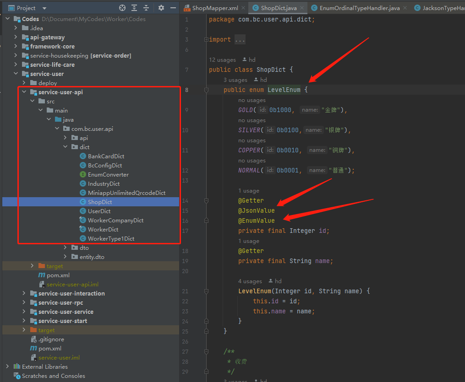Collapse the service-user-api module

[x=24, y=92]
